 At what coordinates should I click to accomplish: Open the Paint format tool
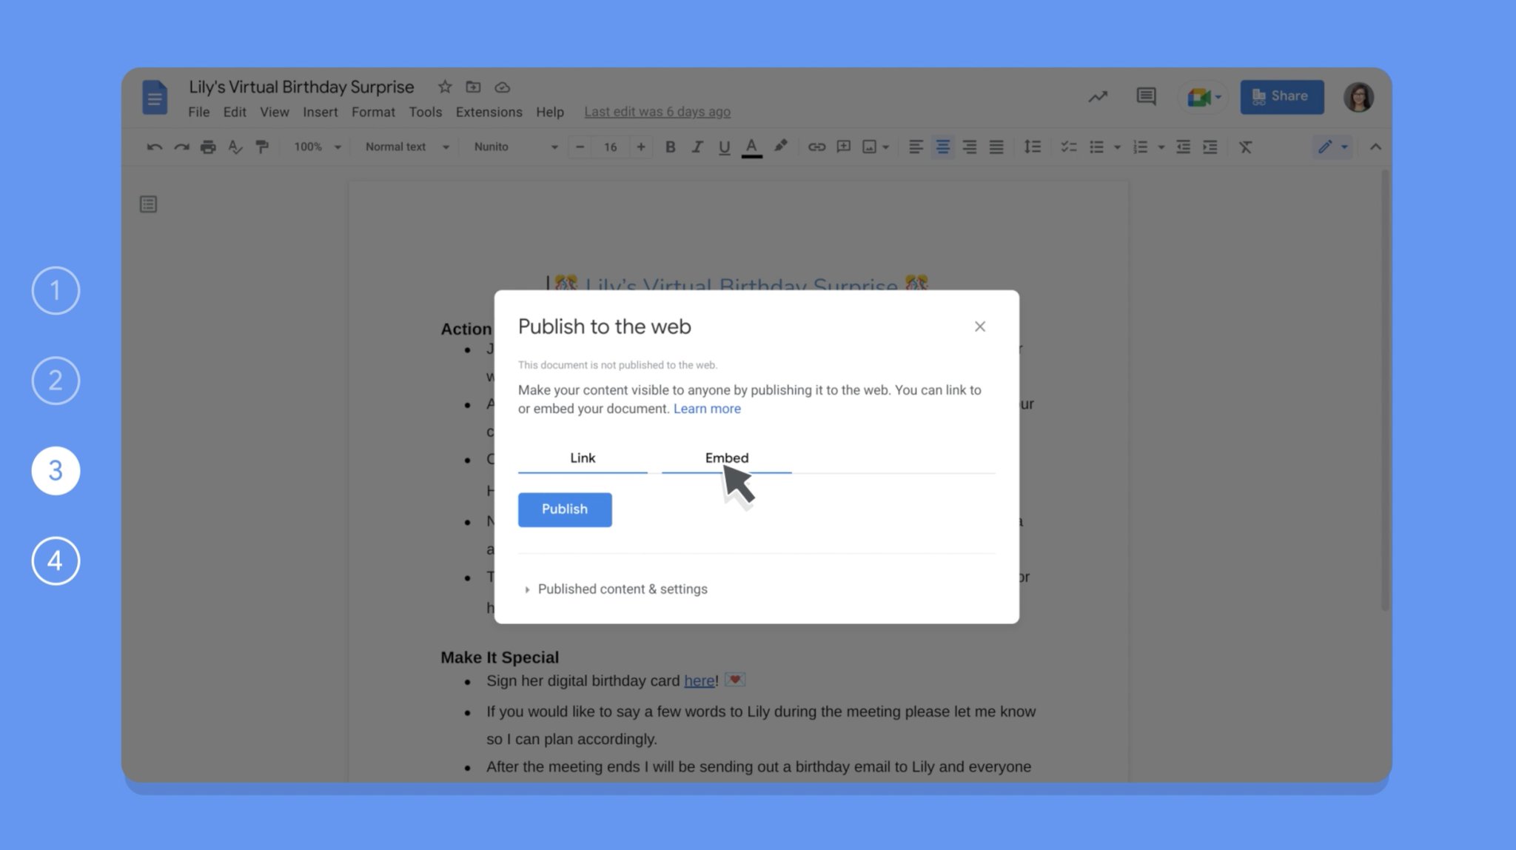coord(263,147)
